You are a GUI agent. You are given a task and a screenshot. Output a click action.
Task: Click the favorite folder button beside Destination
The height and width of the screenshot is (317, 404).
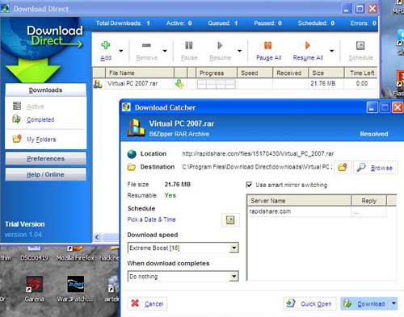(343, 167)
